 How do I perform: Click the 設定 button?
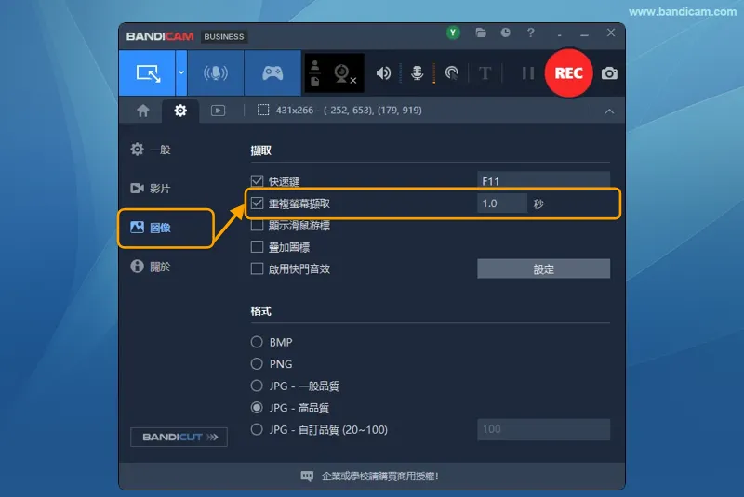543,269
